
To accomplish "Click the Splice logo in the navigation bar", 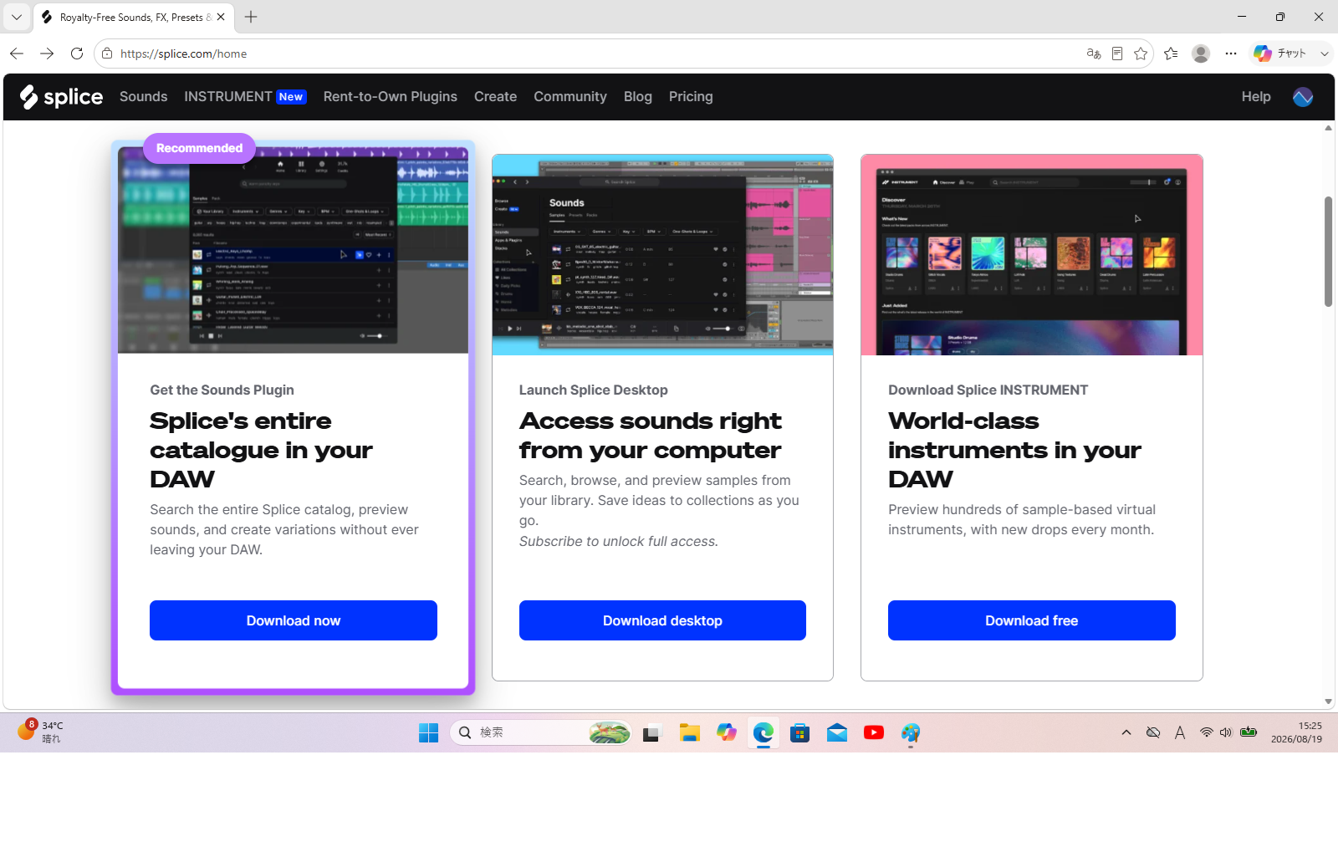I will 61,97.
